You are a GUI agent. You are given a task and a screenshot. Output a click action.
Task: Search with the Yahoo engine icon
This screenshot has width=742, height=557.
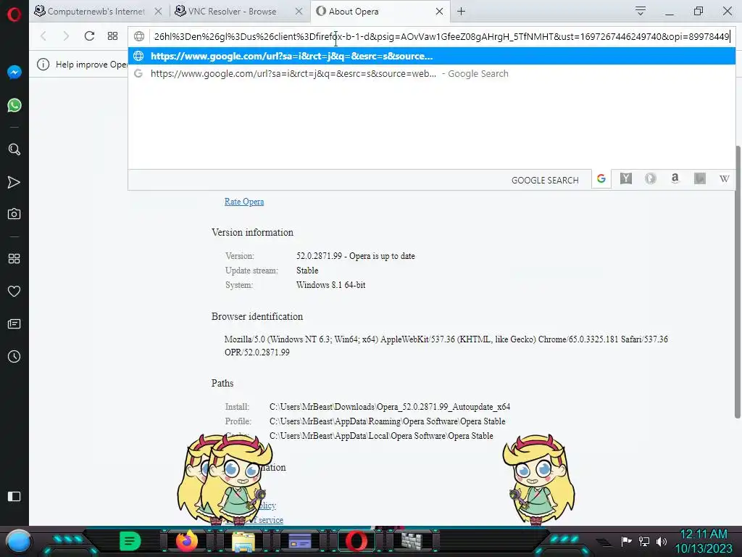coord(625,178)
